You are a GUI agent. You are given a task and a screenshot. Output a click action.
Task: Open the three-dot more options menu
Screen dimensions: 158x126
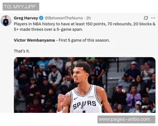[x=153, y=18]
